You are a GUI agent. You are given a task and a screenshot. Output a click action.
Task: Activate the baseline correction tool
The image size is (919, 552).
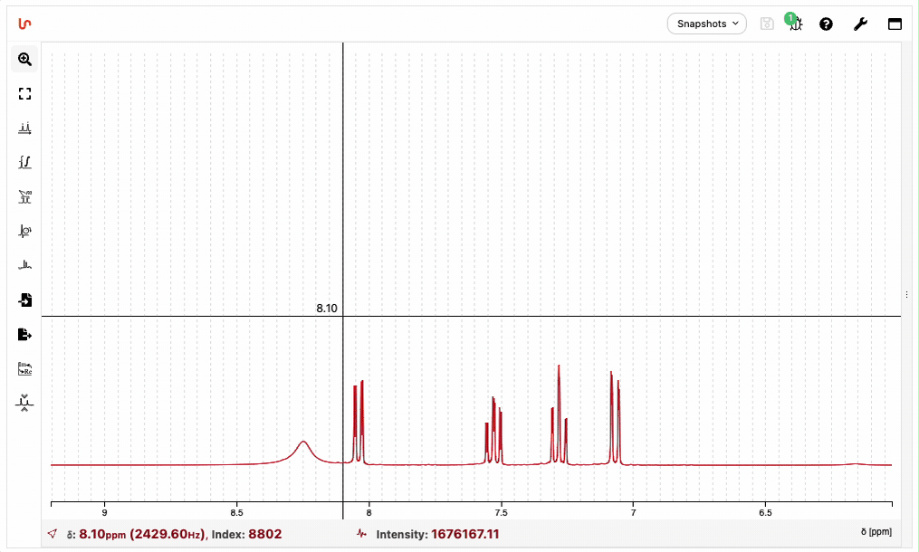(x=24, y=265)
